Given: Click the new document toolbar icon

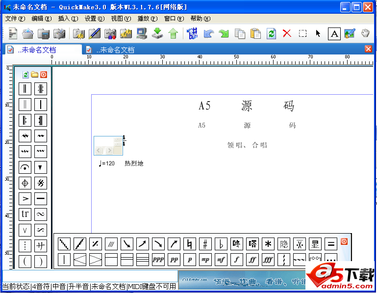Looking at the screenshot, I should [x=13, y=33].
